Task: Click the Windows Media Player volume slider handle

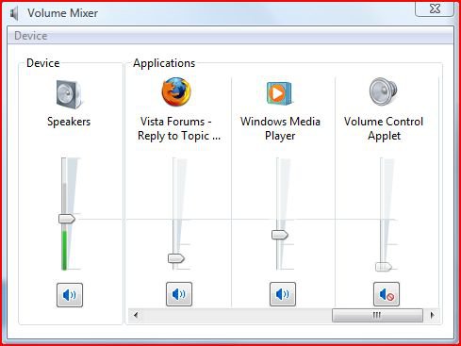Action: click(x=280, y=235)
